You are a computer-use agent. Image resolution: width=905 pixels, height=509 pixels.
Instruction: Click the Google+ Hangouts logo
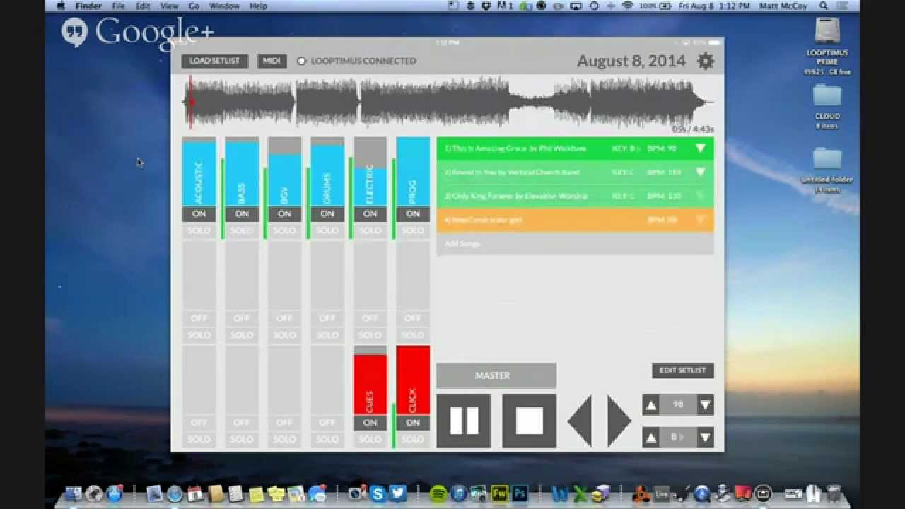tap(138, 33)
